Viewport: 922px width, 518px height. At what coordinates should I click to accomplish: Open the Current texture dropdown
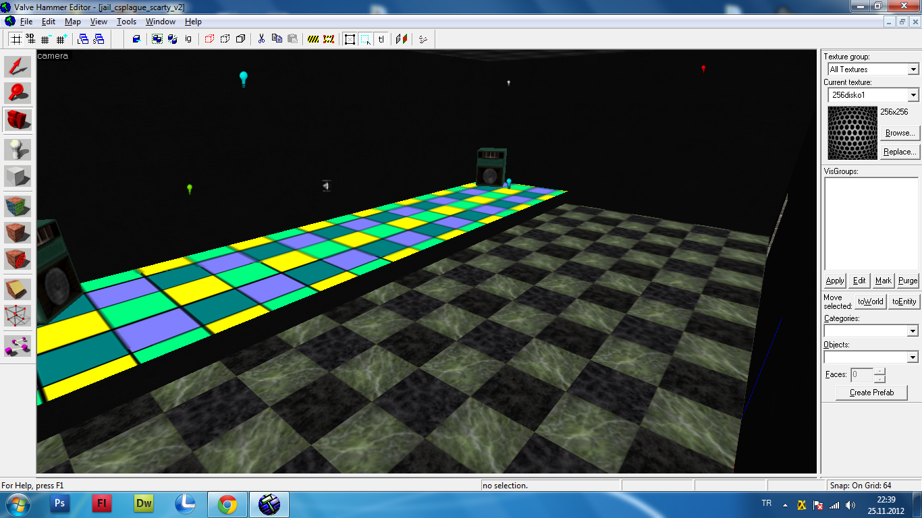(x=913, y=95)
